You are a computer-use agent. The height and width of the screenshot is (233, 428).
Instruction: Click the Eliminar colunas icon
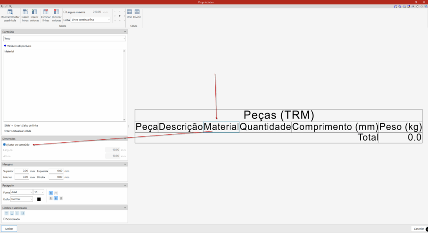[56, 13]
